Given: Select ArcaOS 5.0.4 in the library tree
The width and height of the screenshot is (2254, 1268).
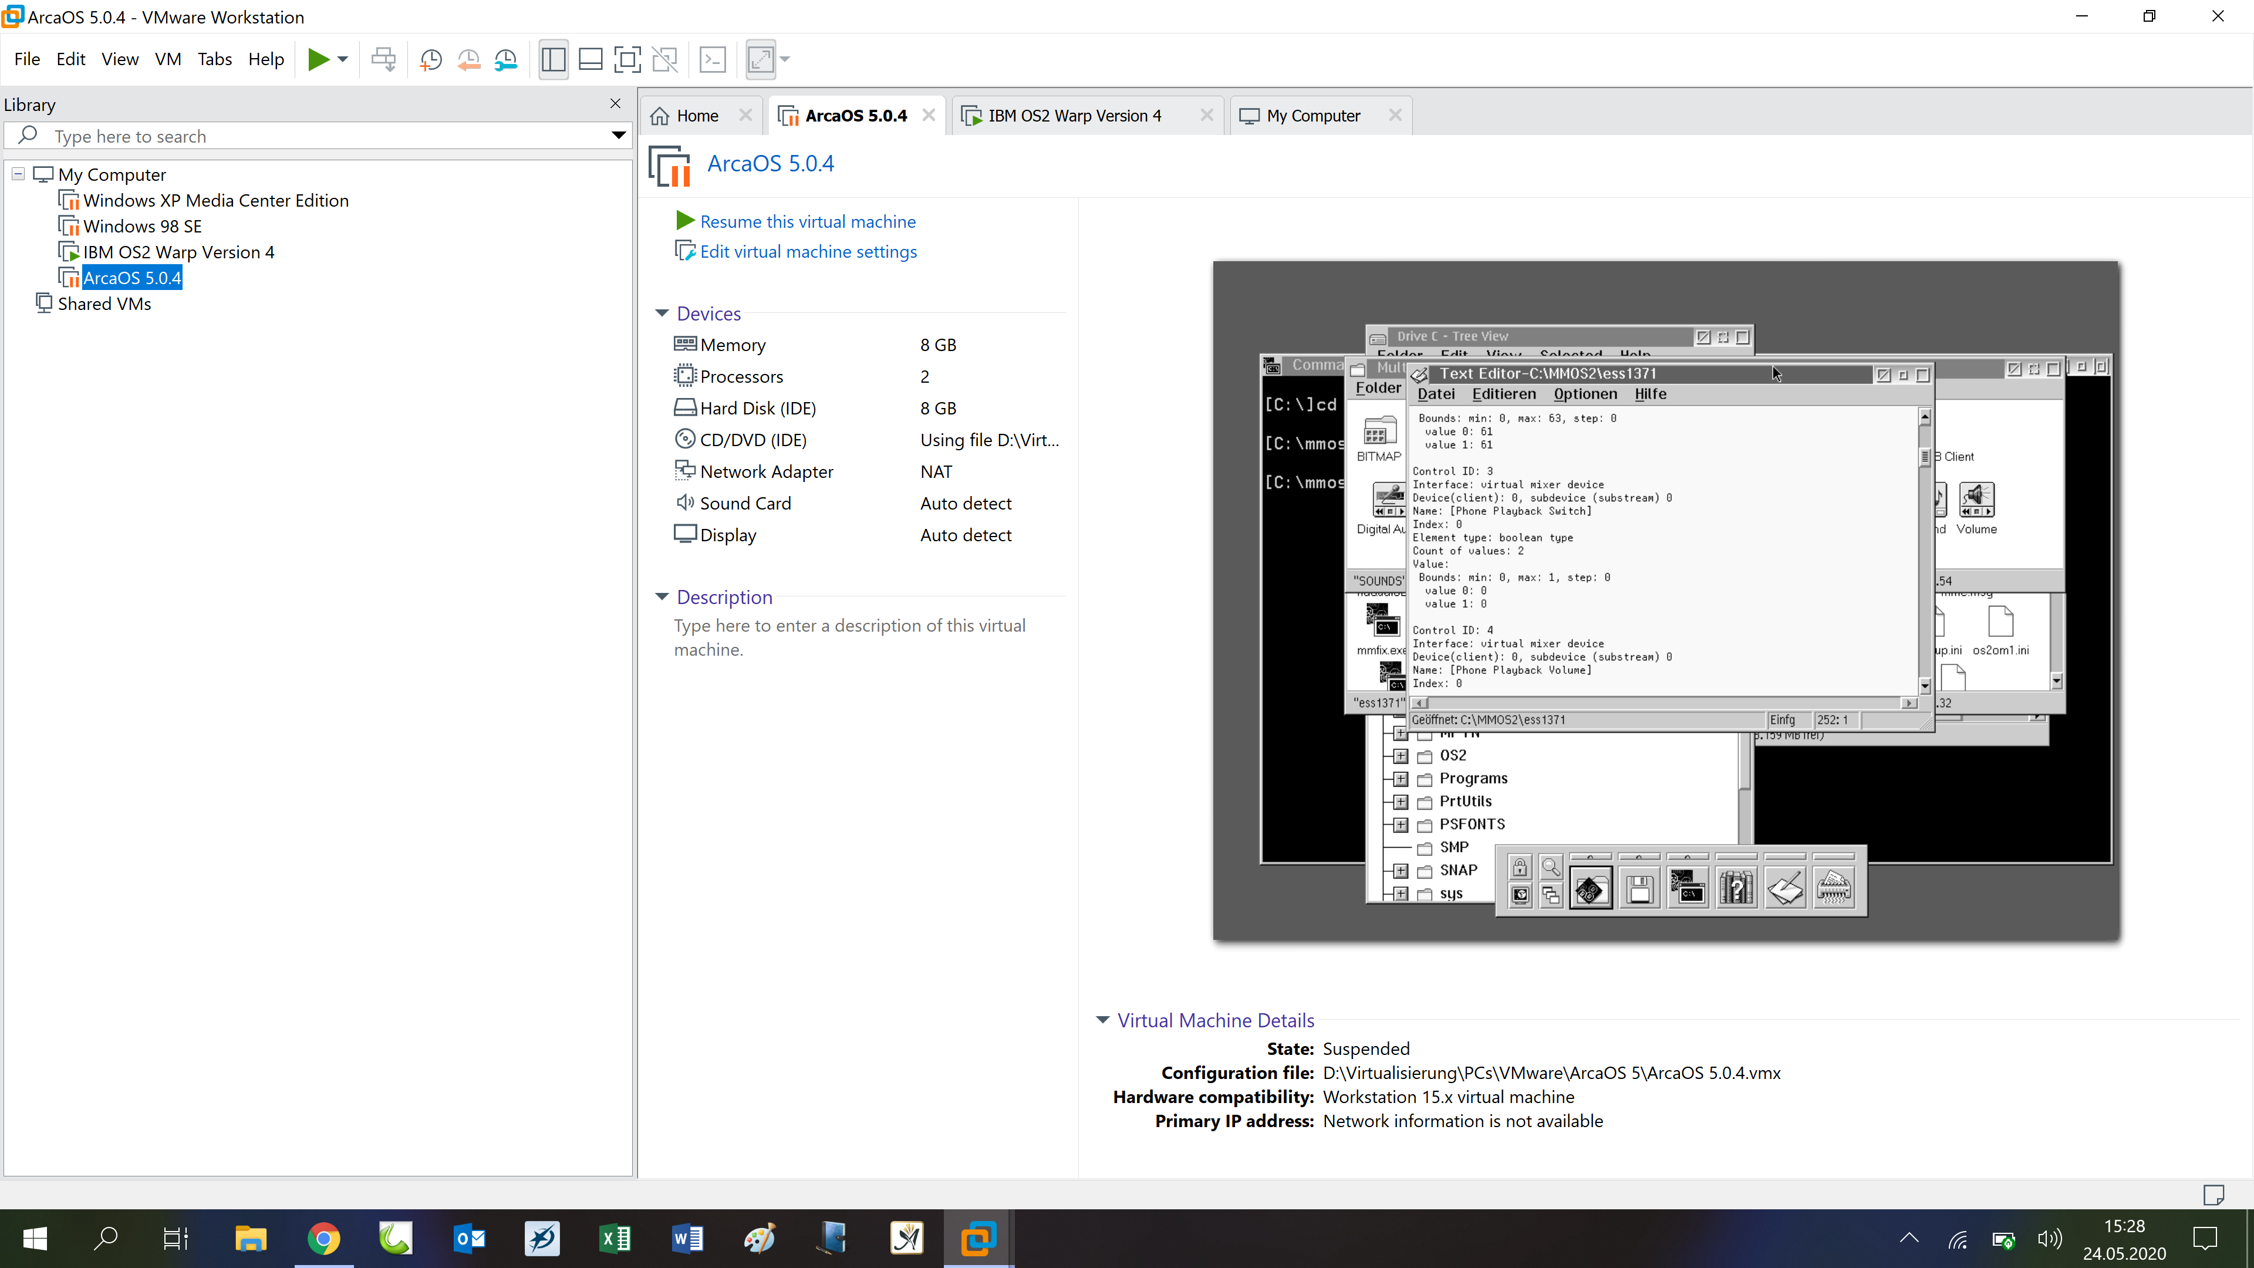Looking at the screenshot, I should [x=132, y=278].
